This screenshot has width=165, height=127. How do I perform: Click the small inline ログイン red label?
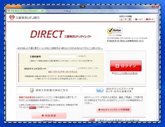click(x=32, y=107)
